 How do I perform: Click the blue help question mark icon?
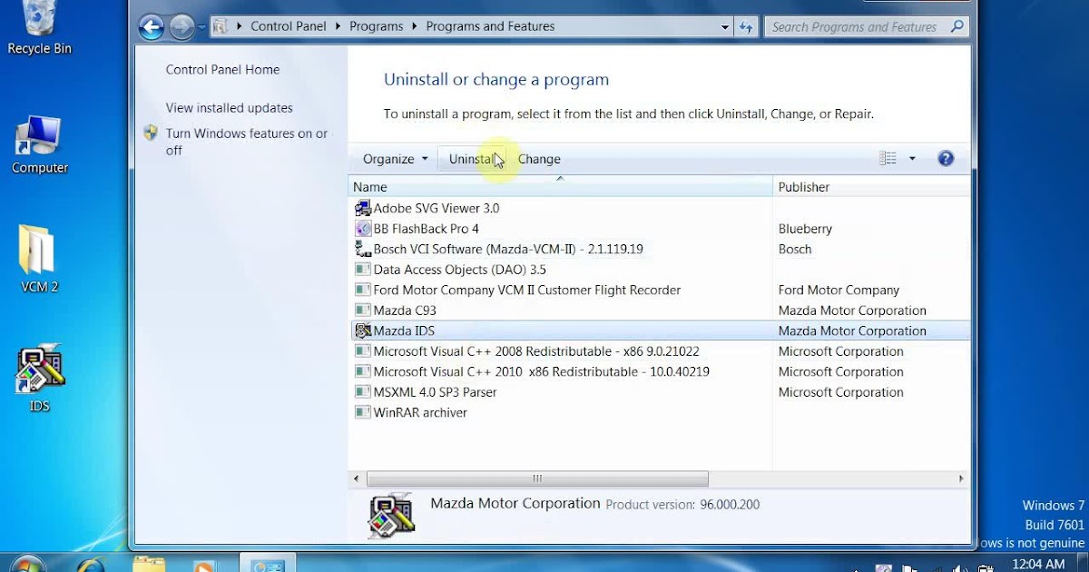tap(946, 159)
